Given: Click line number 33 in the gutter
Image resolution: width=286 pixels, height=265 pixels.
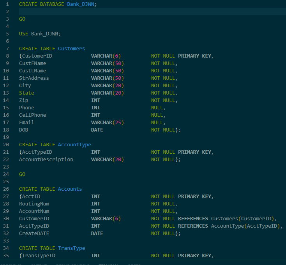Looking at the screenshot, I should (x=6, y=241).
